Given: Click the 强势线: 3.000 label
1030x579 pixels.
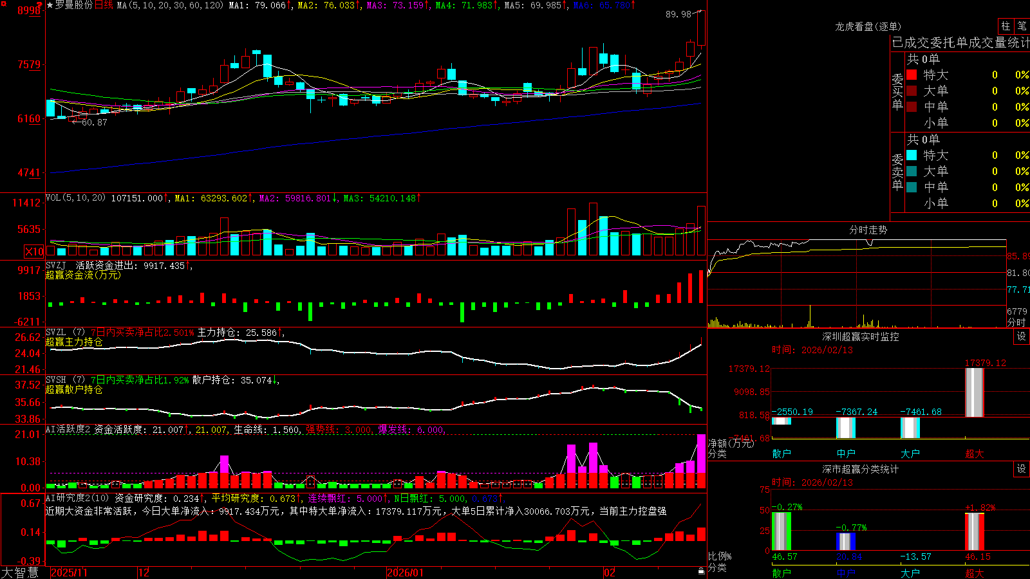Looking at the screenshot, I should (x=339, y=430).
